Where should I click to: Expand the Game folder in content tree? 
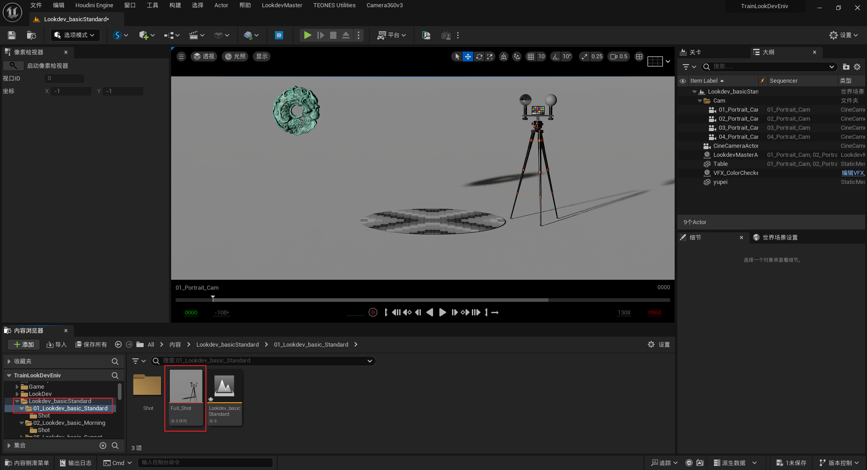(17, 387)
